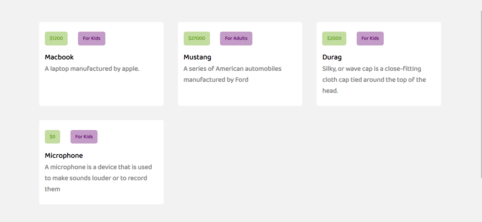This screenshot has height=222, width=482.
Task: Click the Microphone description about sounds louder
Action: pos(98,178)
